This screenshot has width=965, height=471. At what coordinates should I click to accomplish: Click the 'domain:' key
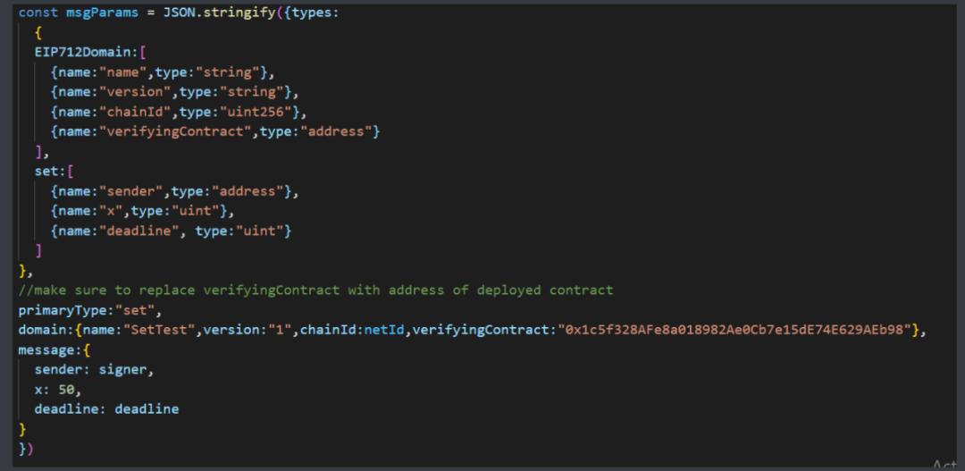pos(46,330)
